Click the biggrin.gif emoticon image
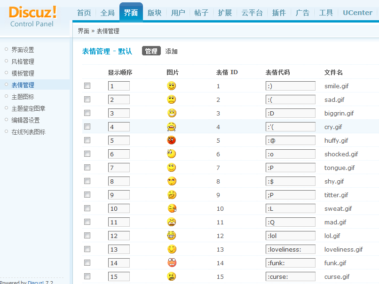 (172, 113)
